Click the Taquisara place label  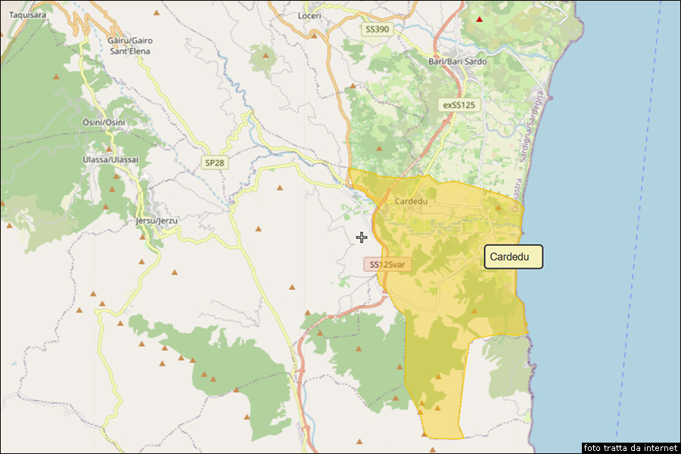click(x=28, y=14)
